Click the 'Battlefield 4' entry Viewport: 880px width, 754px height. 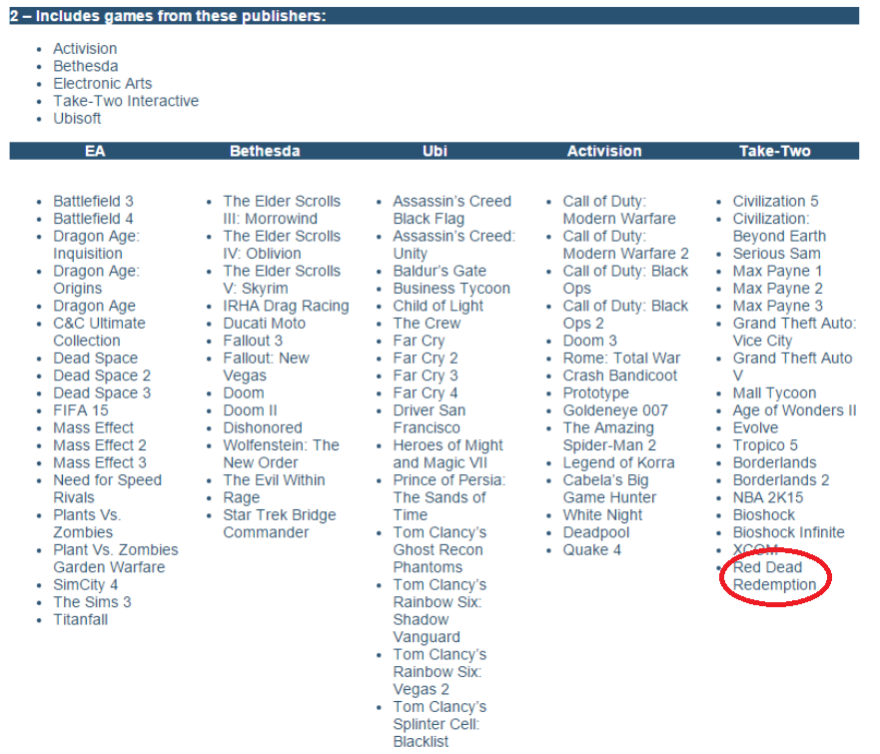pos(93,219)
